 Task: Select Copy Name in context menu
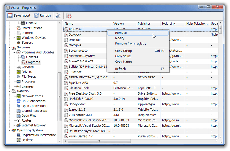pyautogui.click(x=138, y=62)
